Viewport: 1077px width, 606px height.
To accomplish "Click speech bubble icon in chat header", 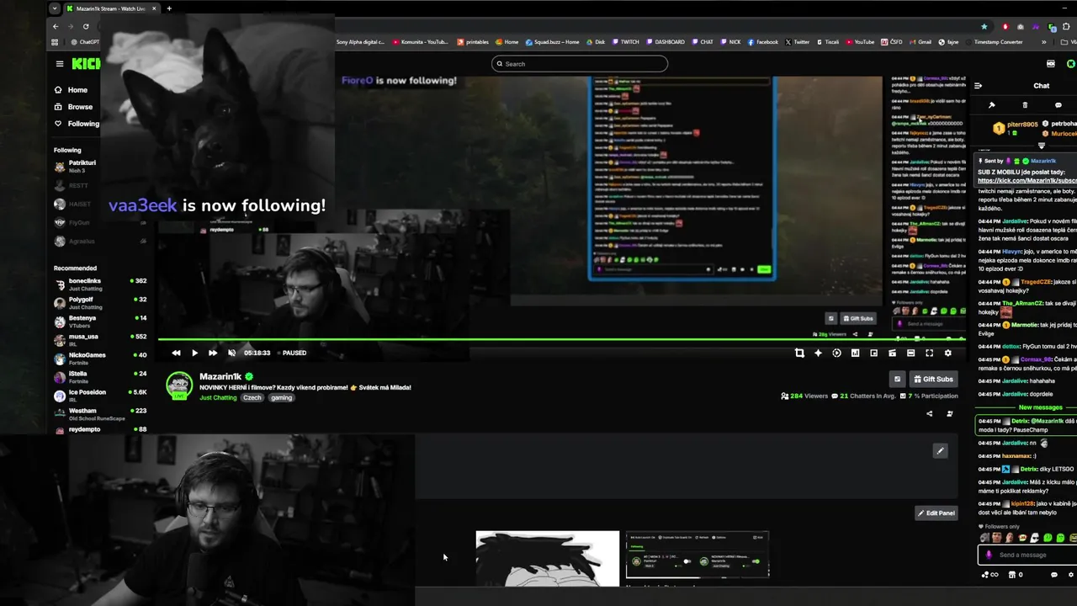I will point(1058,105).
